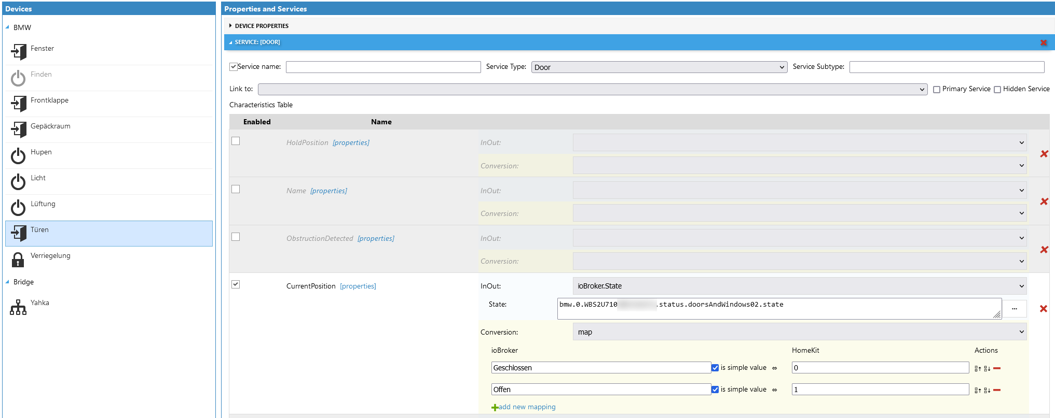Delete the CurrentPosition characteristic row
This screenshot has height=418, width=1055.
(1043, 309)
